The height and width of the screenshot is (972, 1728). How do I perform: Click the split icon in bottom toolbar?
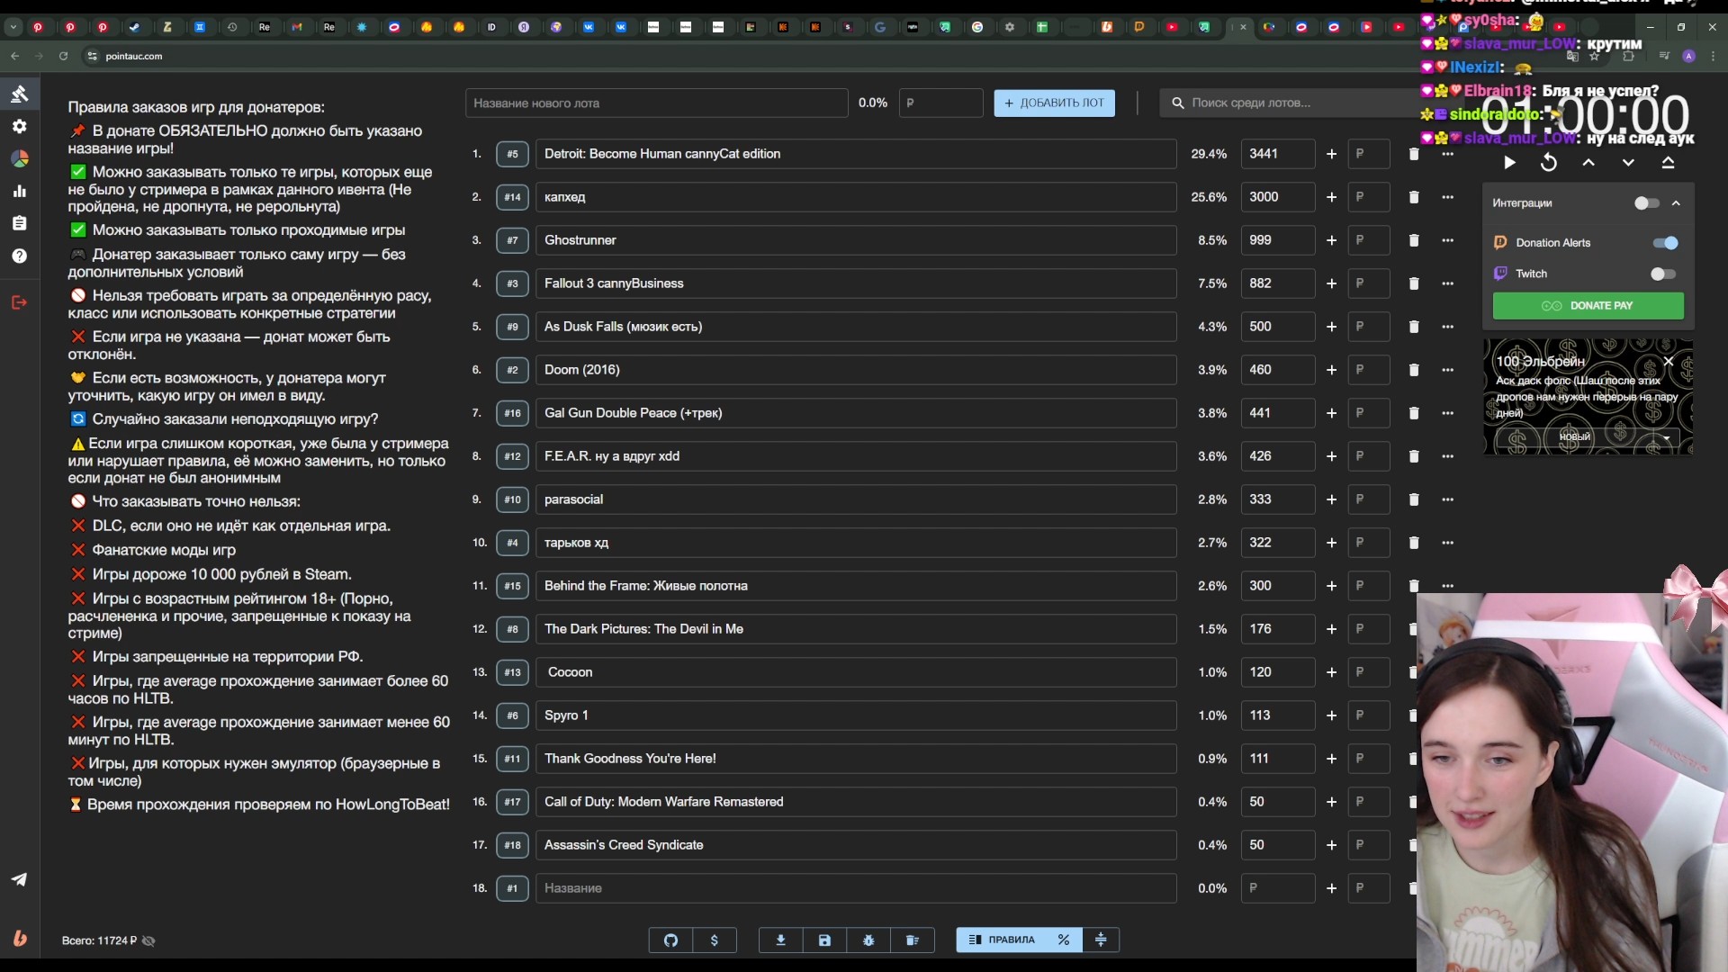pyautogui.click(x=1101, y=940)
